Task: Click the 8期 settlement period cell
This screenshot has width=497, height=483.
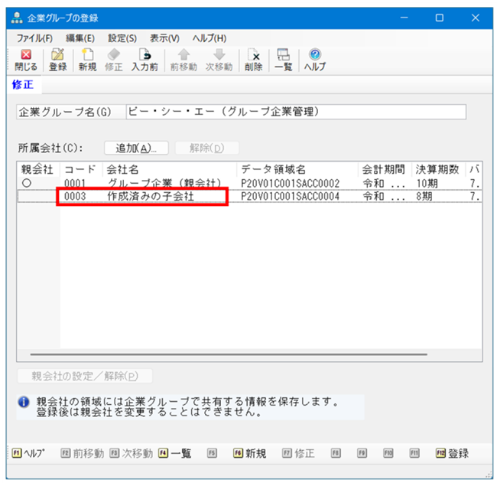Action: click(424, 197)
